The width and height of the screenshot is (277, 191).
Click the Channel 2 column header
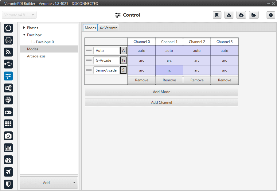(197, 42)
